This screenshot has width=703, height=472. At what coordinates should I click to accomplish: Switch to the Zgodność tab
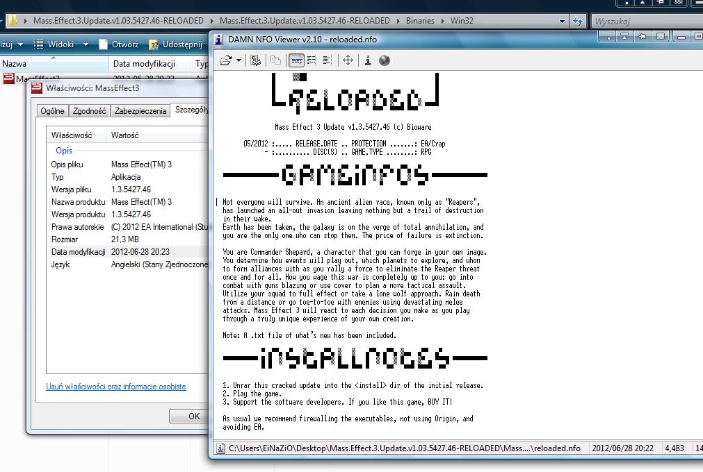[89, 111]
